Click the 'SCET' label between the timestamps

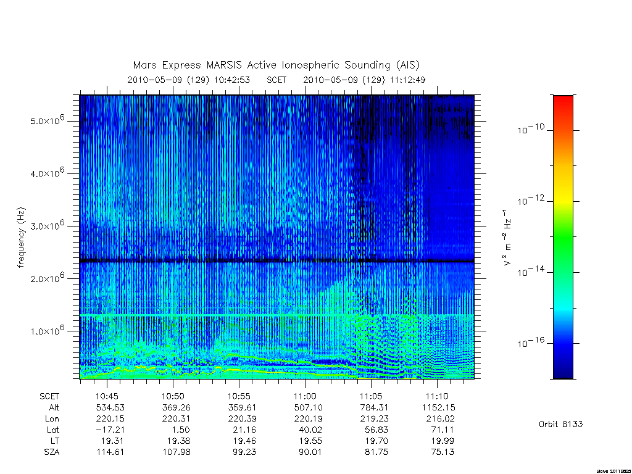276,80
